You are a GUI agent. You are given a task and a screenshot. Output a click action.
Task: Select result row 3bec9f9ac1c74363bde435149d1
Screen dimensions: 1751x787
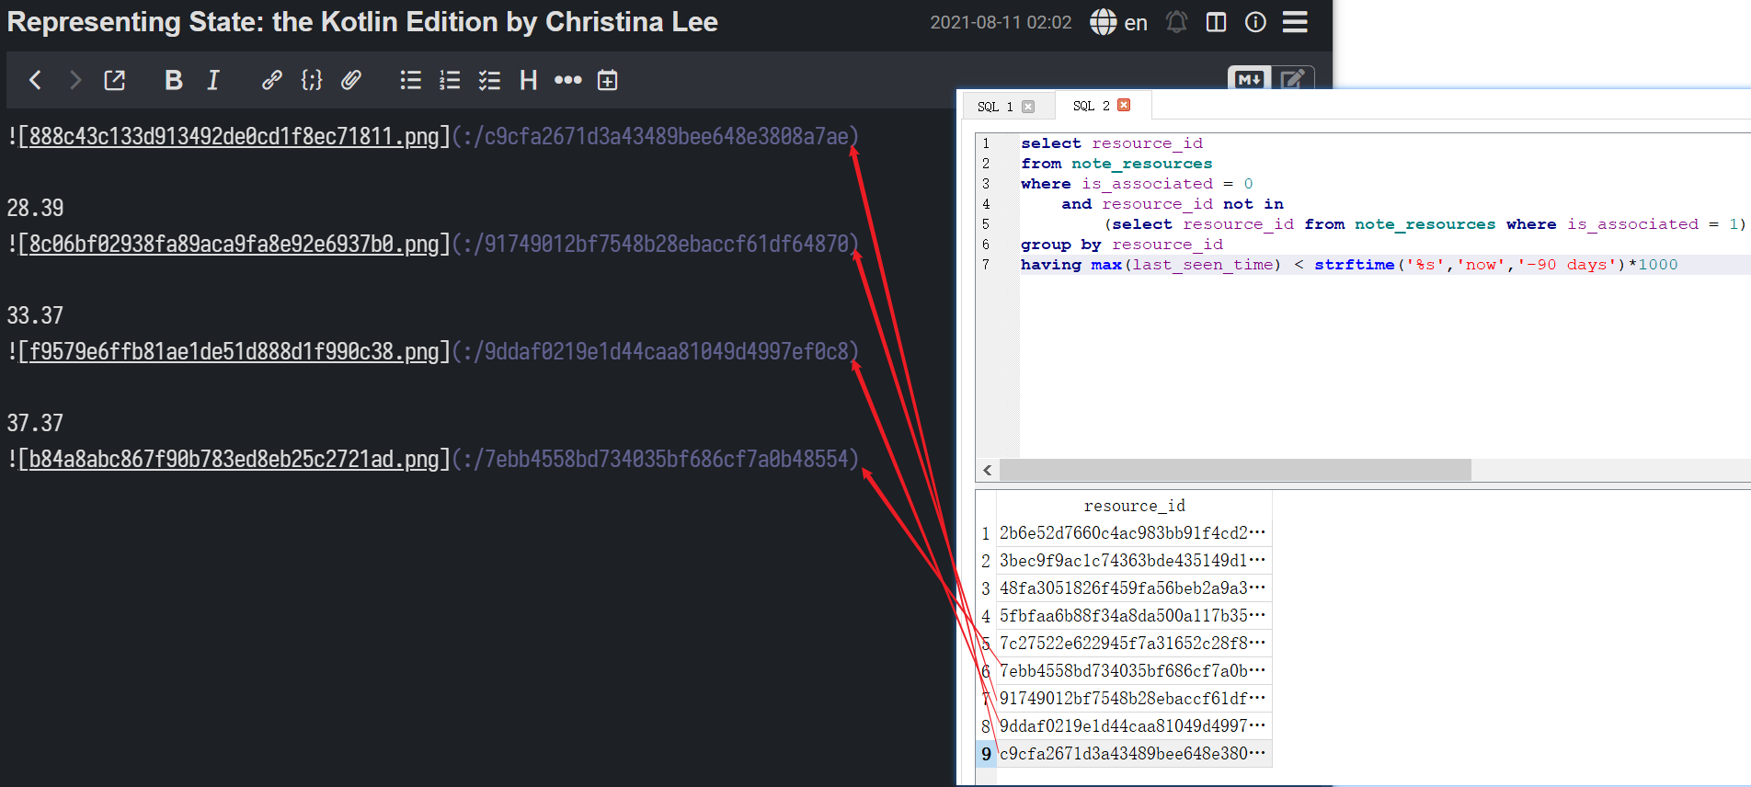[x=1133, y=561]
